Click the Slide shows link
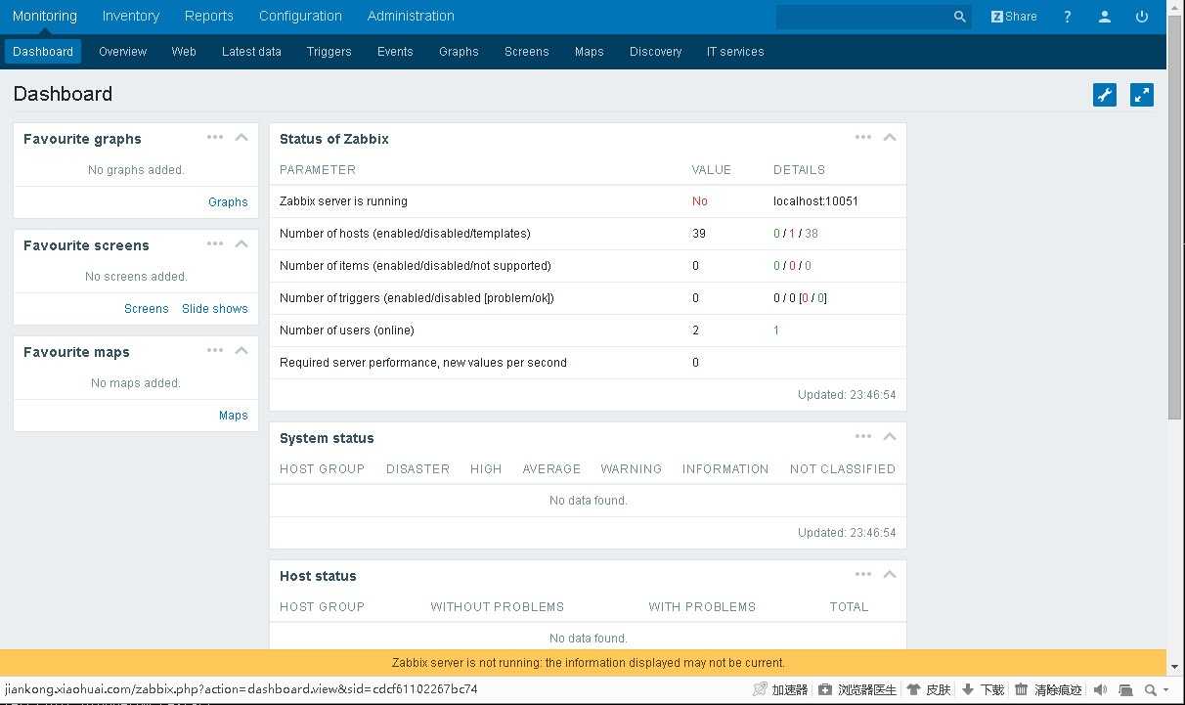 (215, 309)
